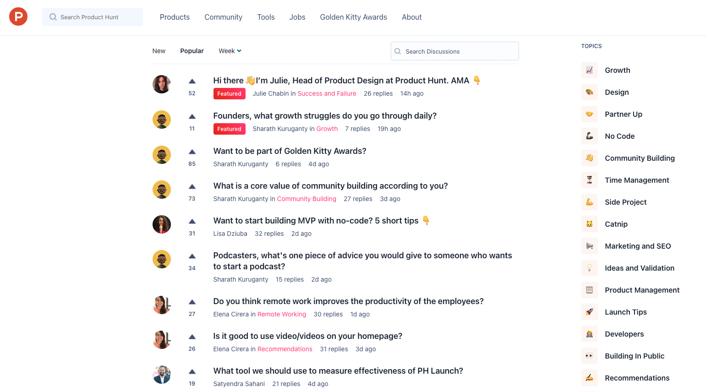Click the Partner Up handshake icon
706x392 pixels.
(x=590, y=114)
